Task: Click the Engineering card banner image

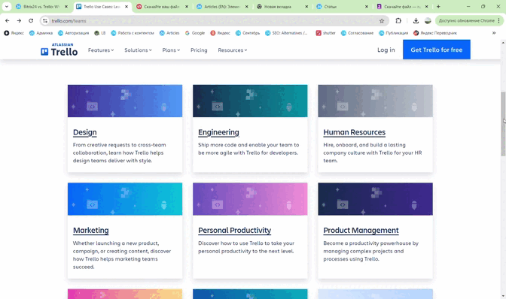Action: tap(250, 101)
